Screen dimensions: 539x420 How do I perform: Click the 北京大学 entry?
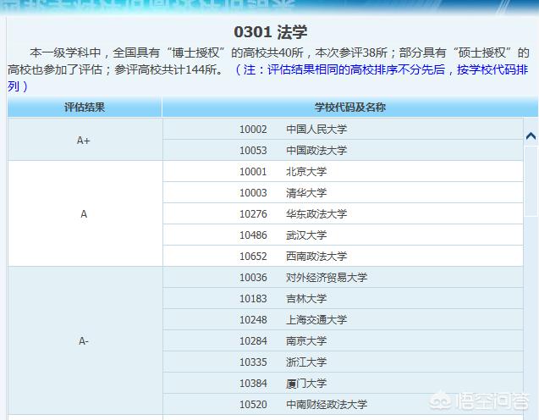(305, 172)
